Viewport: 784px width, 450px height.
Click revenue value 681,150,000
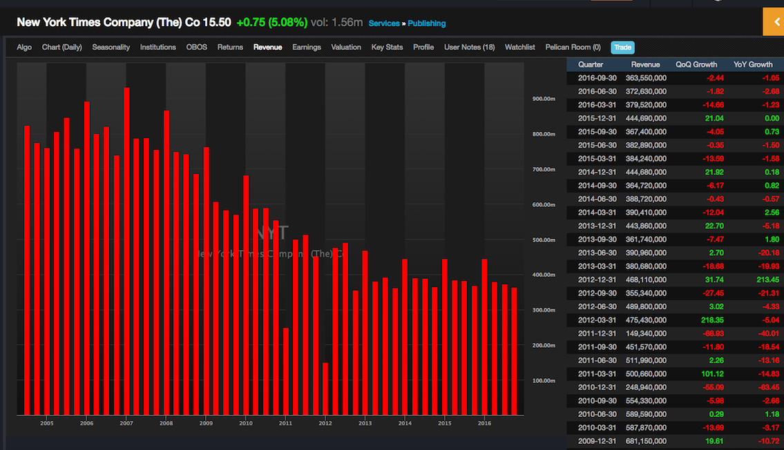pos(646,442)
